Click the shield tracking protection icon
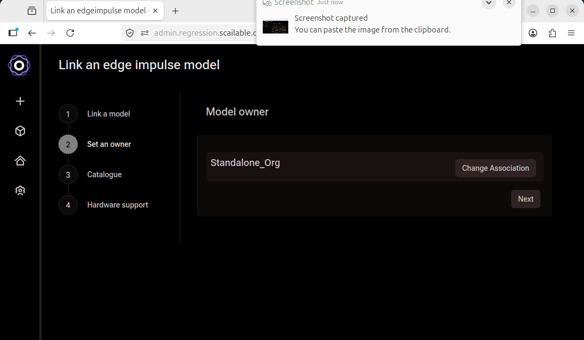Screen dimensions: 584x340 click(130, 33)
